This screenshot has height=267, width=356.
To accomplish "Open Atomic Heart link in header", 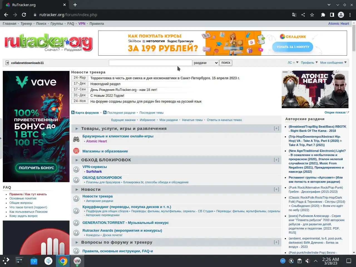I will click(x=338, y=24).
